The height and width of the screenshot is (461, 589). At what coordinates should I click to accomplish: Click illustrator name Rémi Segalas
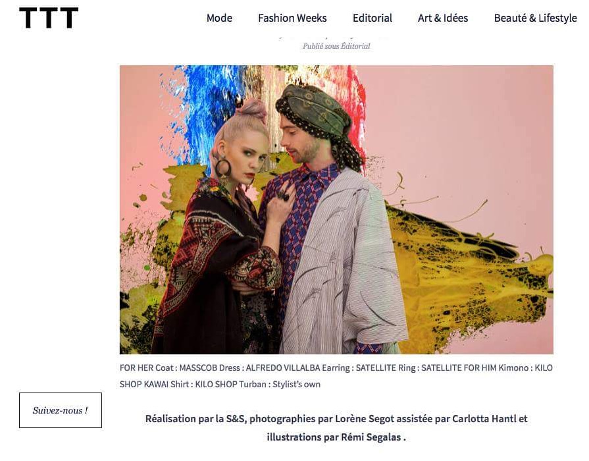(x=371, y=437)
